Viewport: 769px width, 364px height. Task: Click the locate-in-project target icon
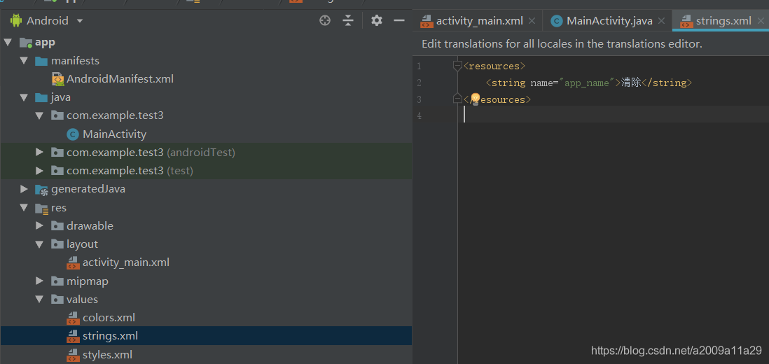pos(325,20)
